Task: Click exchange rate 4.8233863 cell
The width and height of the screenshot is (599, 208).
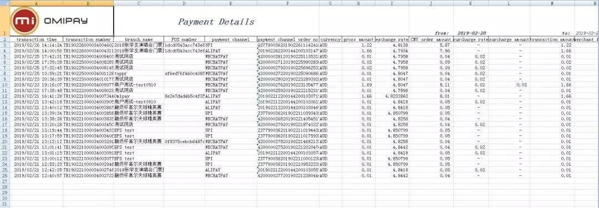Action: [392, 97]
